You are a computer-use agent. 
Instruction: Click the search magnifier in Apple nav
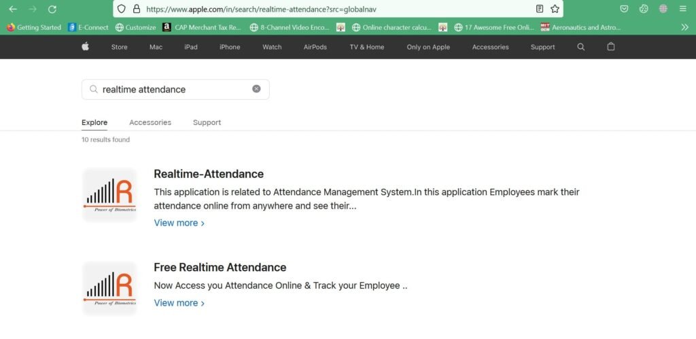[580, 47]
